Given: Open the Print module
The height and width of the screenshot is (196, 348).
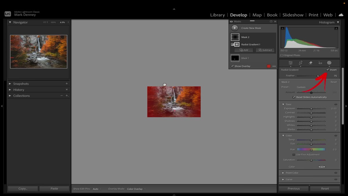Looking at the screenshot, I should point(313,15).
